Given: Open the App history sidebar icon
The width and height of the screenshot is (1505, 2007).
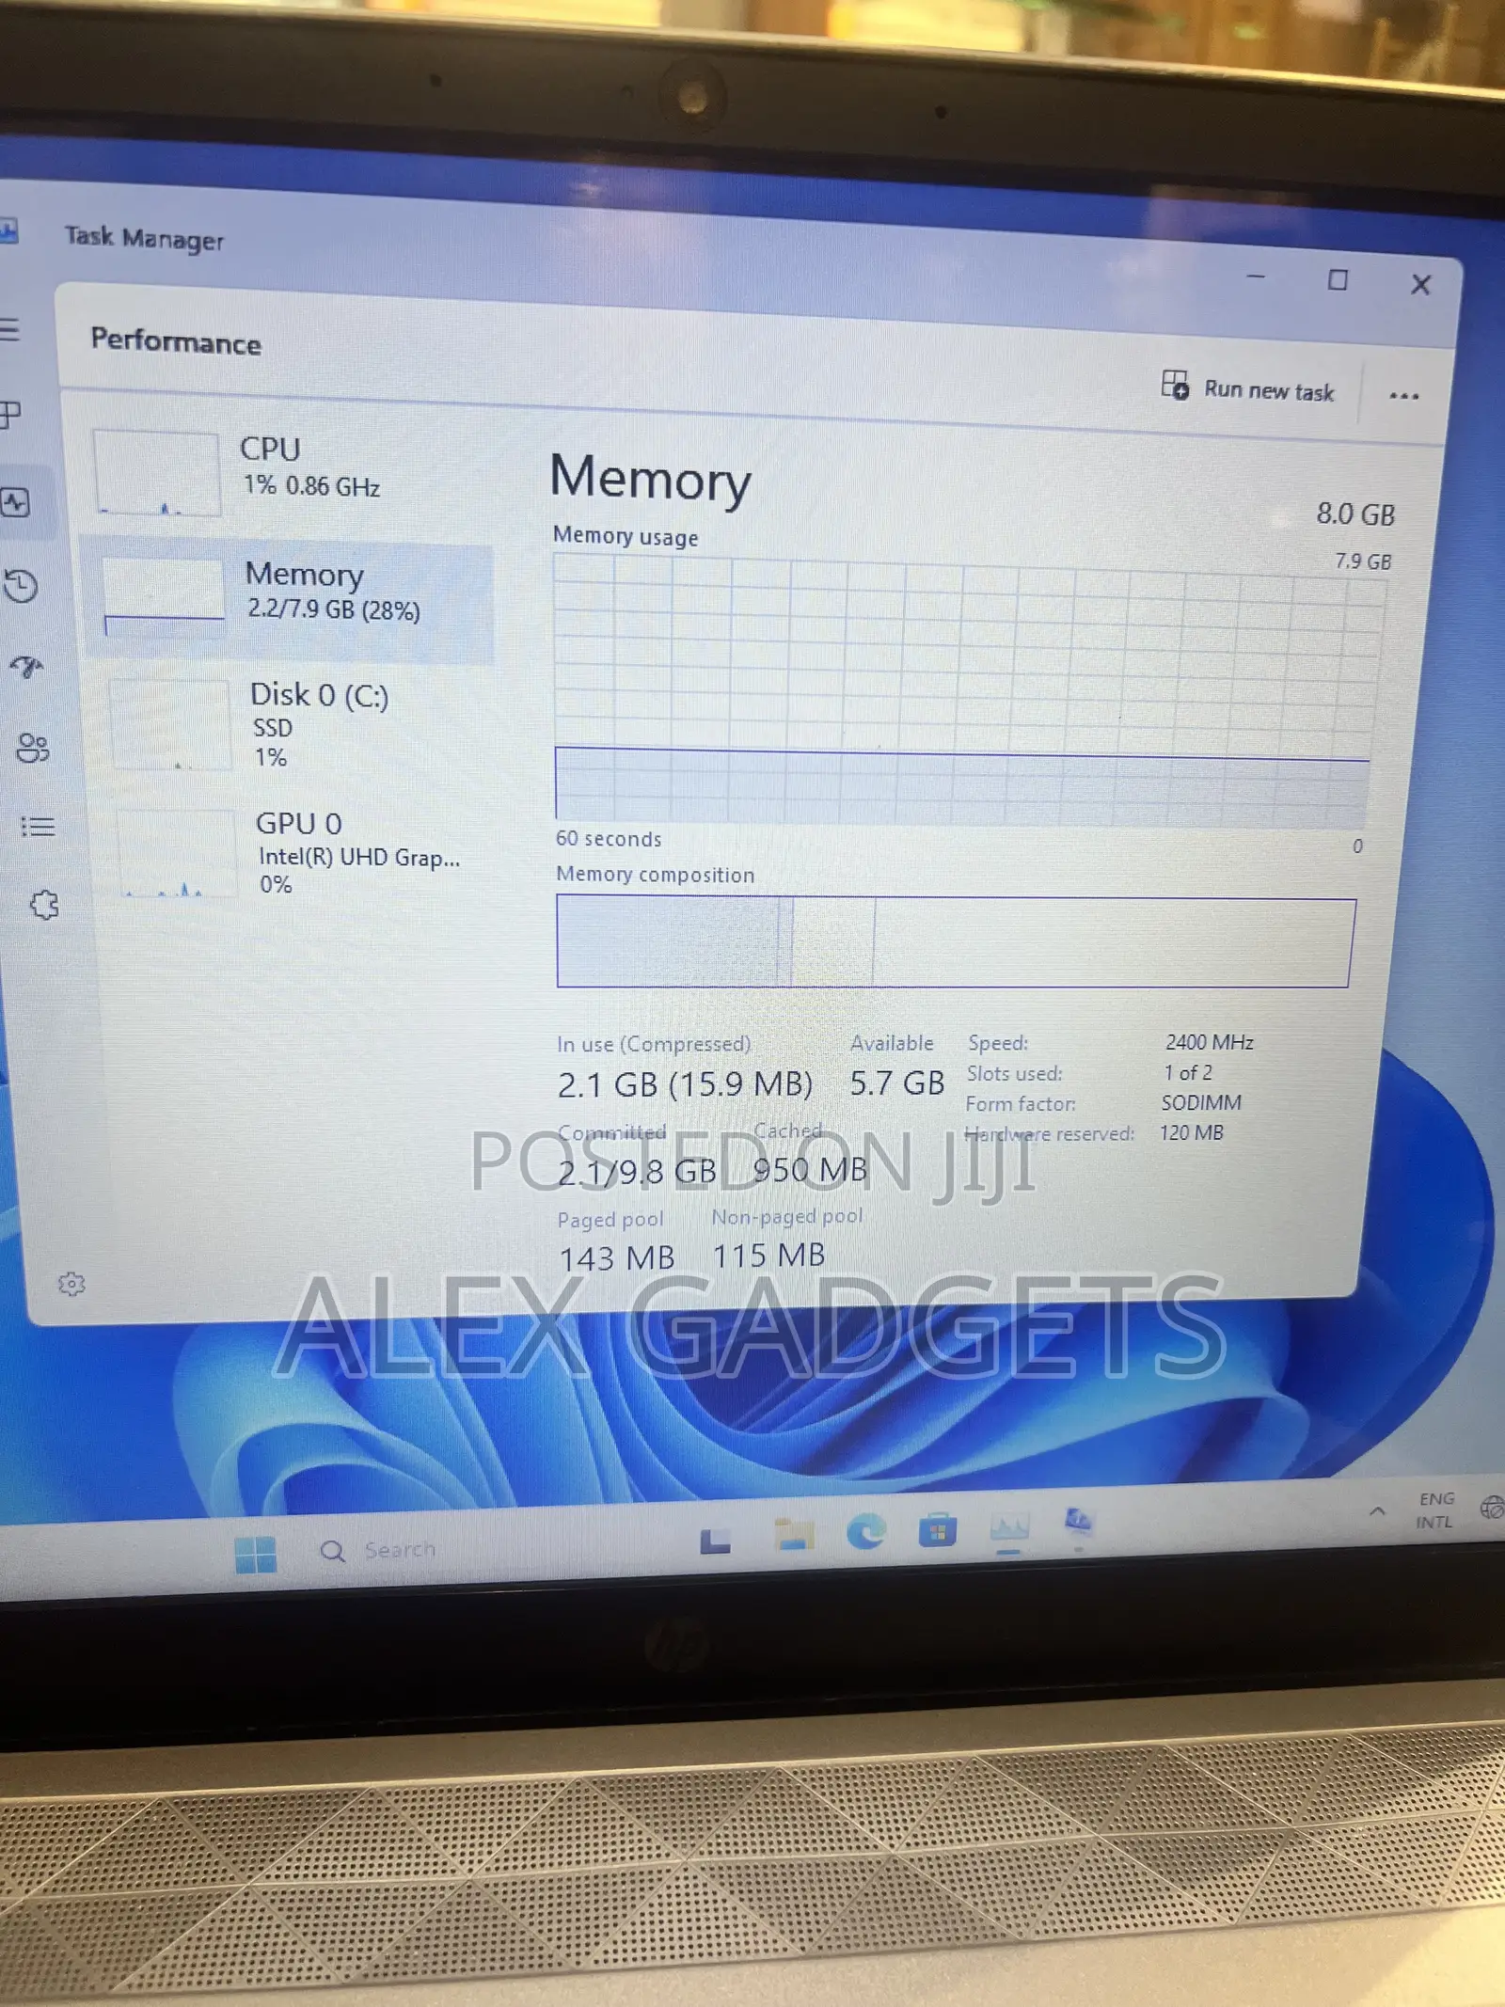Looking at the screenshot, I should pos(21,586).
